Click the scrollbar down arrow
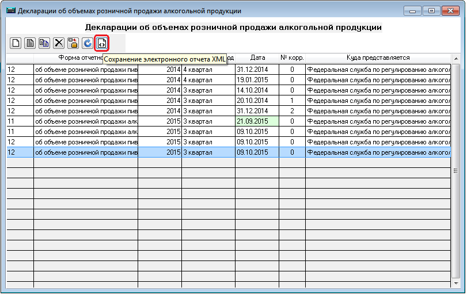The width and height of the screenshot is (467, 295). coord(456,283)
